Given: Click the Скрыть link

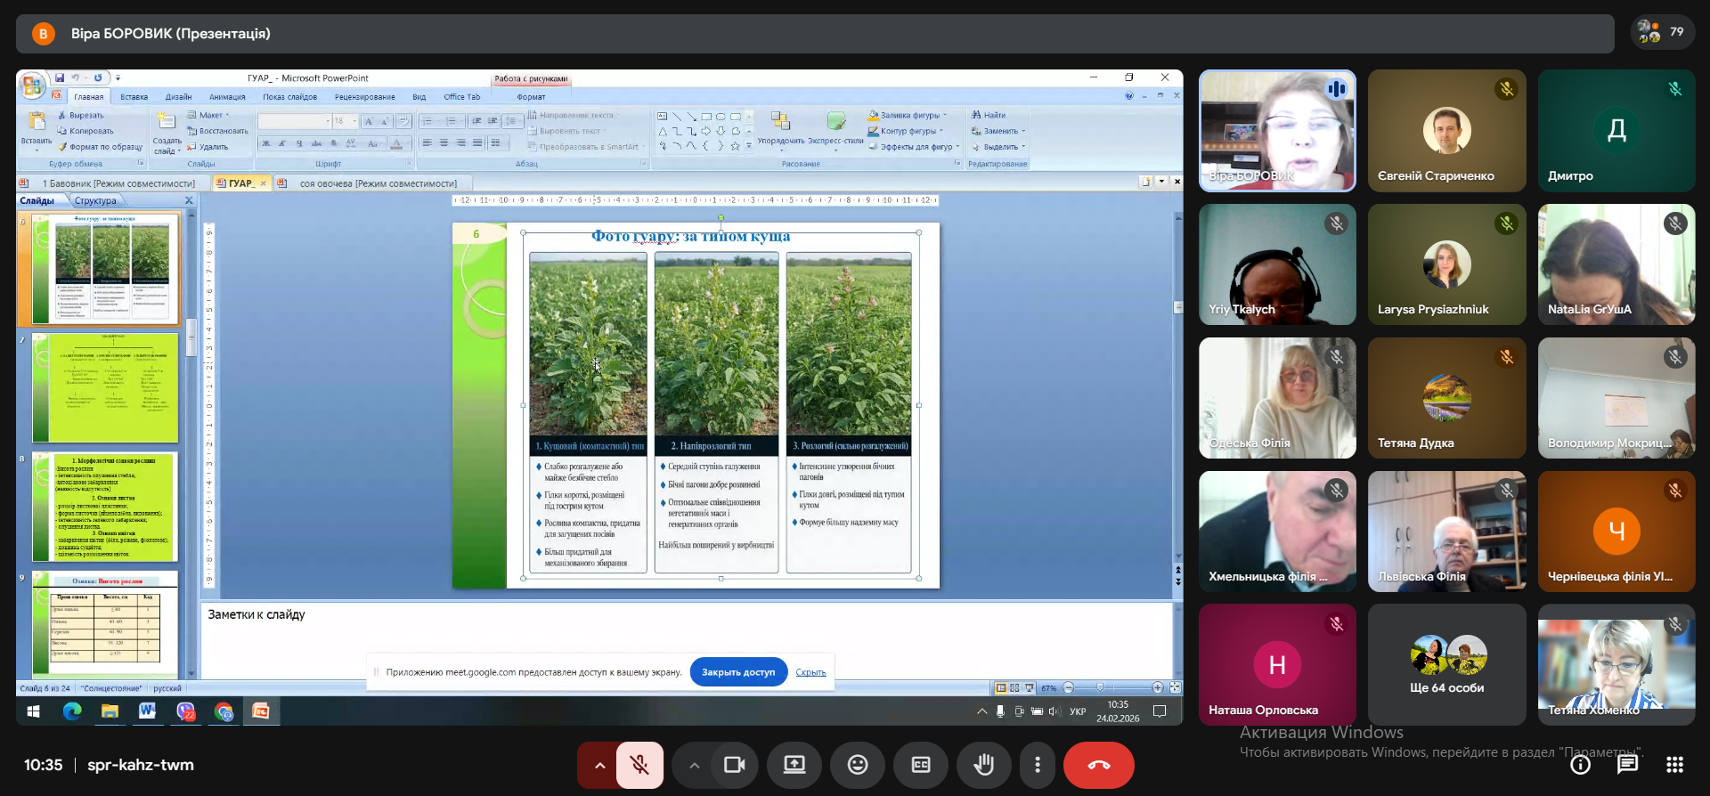Looking at the screenshot, I should coord(810,672).
